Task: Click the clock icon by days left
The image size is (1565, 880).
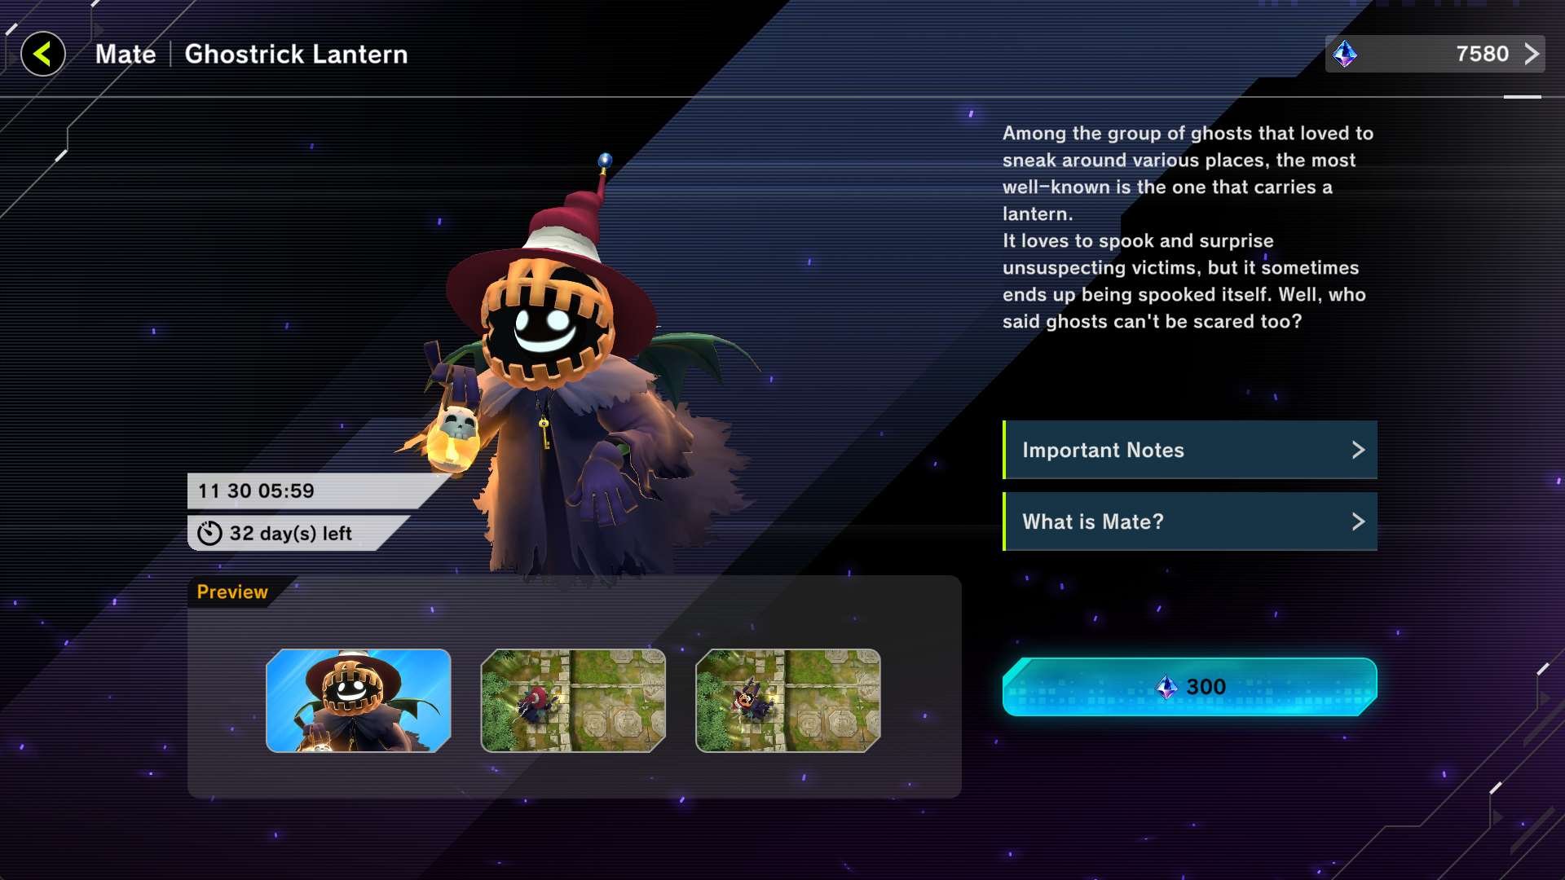Action: click(x=209, y=533)
